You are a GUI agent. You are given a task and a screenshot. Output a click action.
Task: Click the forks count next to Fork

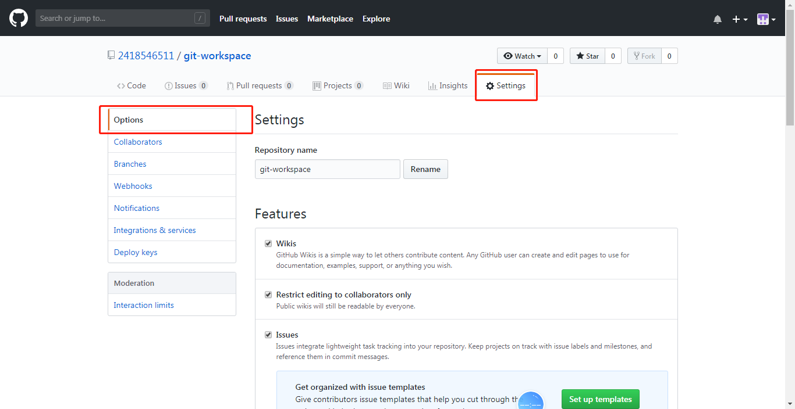click(x=669, y=56)
